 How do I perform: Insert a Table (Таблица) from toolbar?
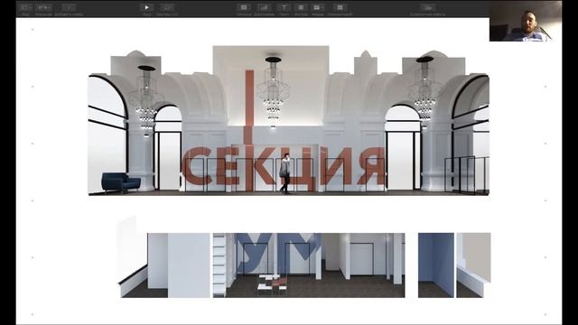click(244, 7)
